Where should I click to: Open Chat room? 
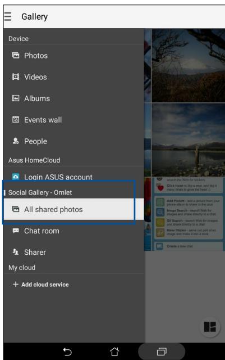(74, 231)
